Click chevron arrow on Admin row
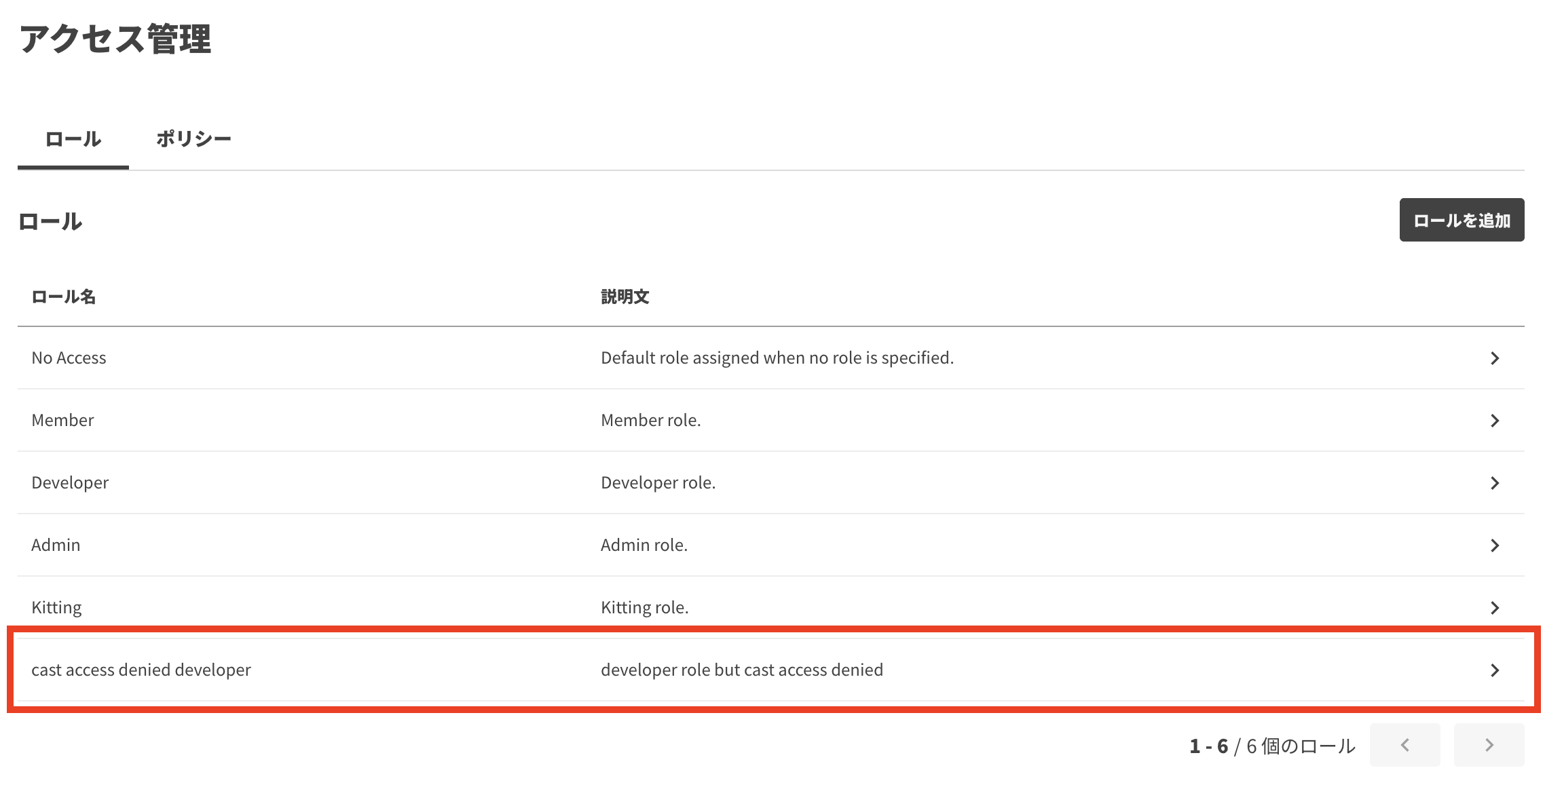This screenshot has width=1545, height=787. pos(1494,545)
